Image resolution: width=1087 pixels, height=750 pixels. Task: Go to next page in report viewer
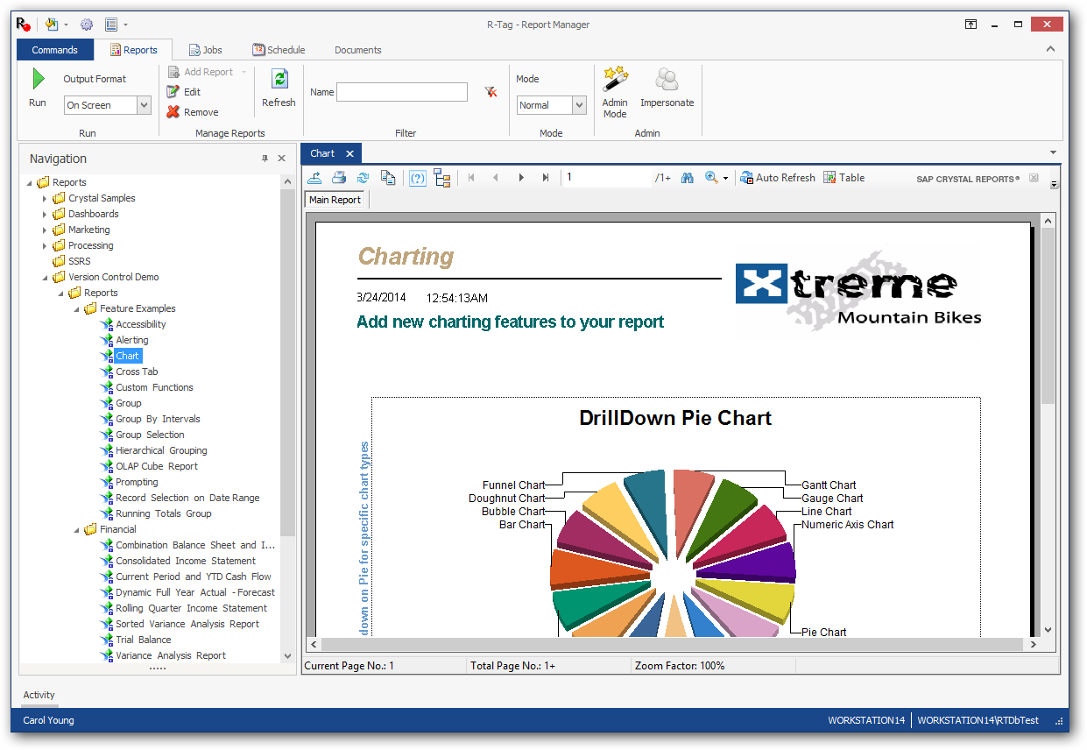[x=521, y=178]
